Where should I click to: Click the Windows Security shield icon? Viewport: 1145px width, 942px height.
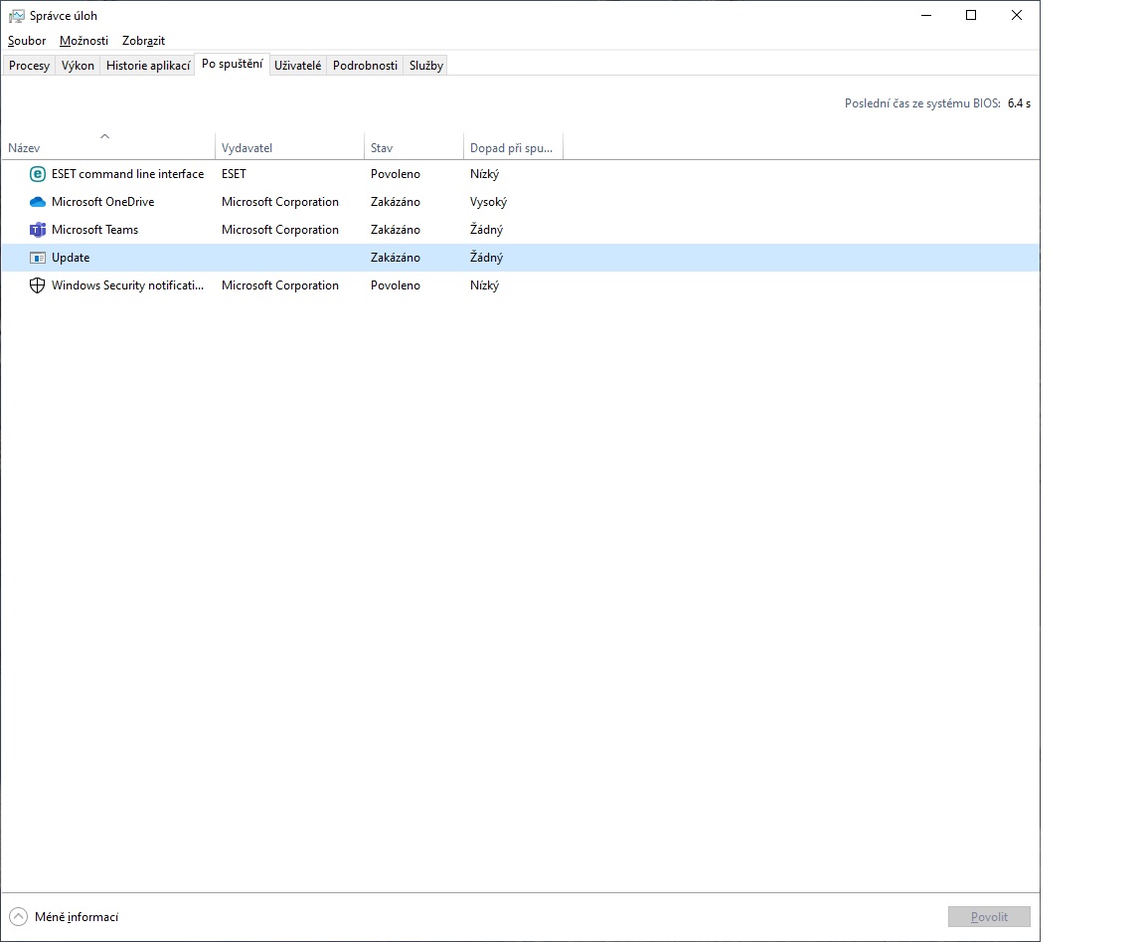[x=37, y=285]
